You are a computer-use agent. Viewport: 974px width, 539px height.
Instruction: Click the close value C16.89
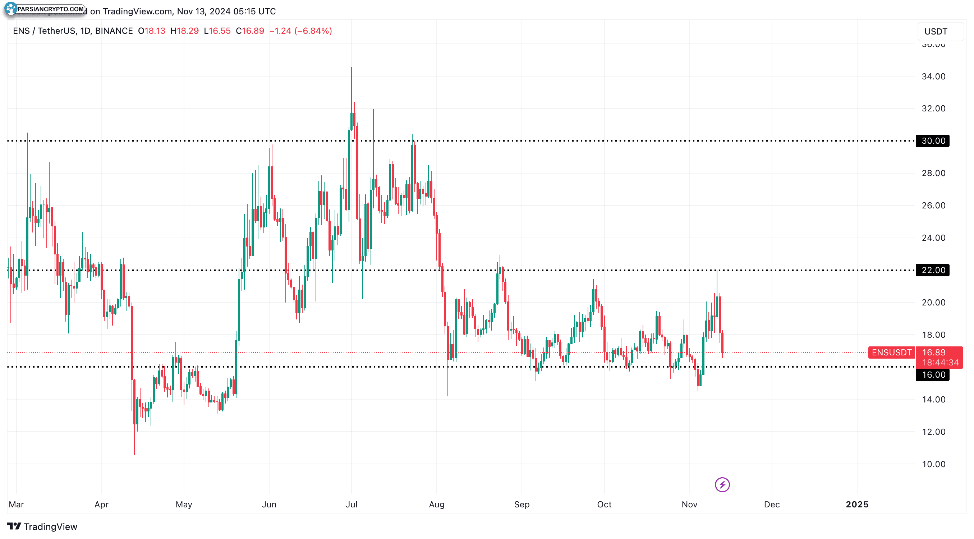coord(249,31)
